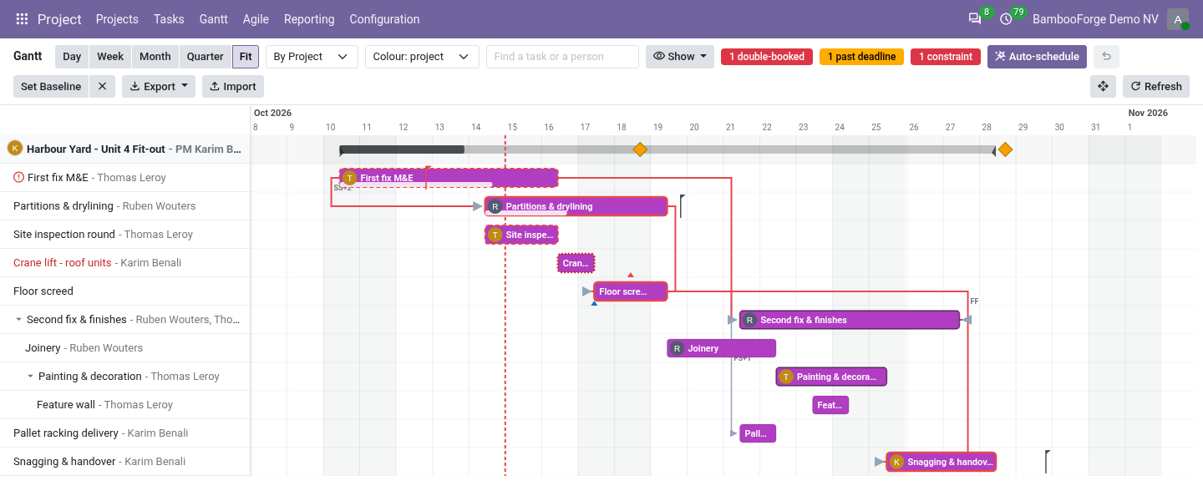
Task: Switch to Quarter view
Action: tap(206, 57)
